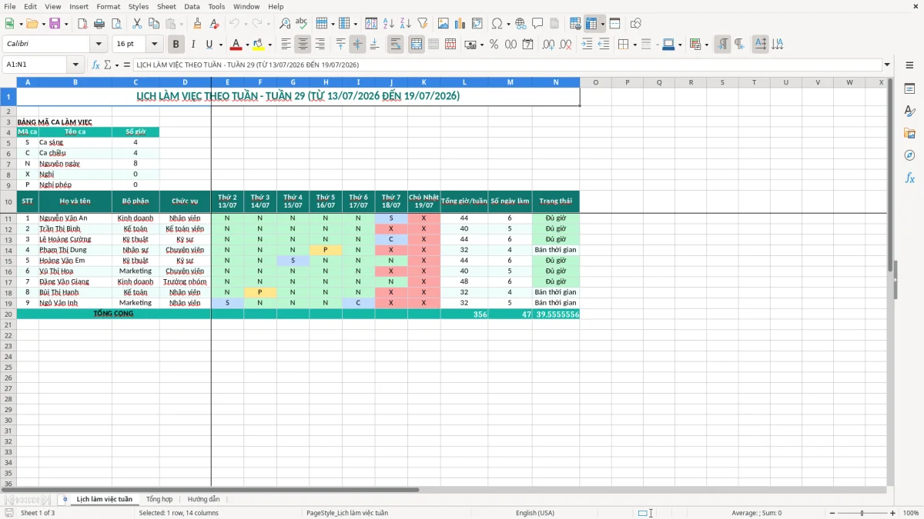Toggle Center Vertically alignment
Screen dimensions: 924x519
357,45
